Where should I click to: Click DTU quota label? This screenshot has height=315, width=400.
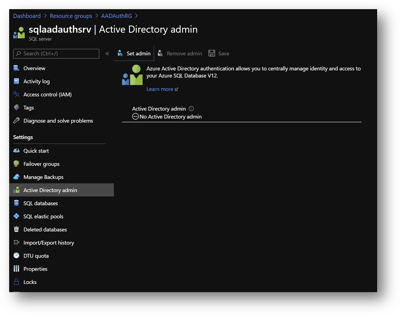[36, 256]
